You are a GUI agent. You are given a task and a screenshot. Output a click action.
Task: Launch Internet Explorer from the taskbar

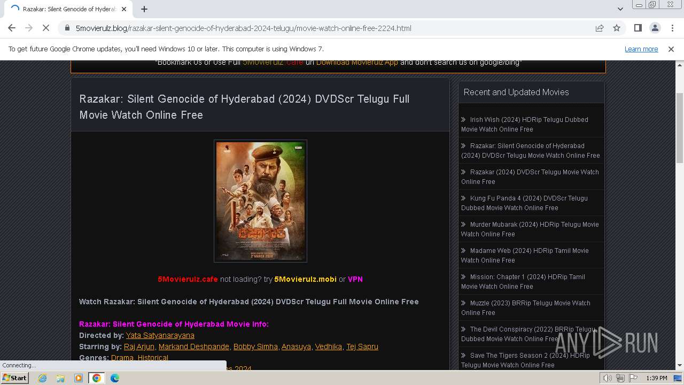[x=42, y=378]
